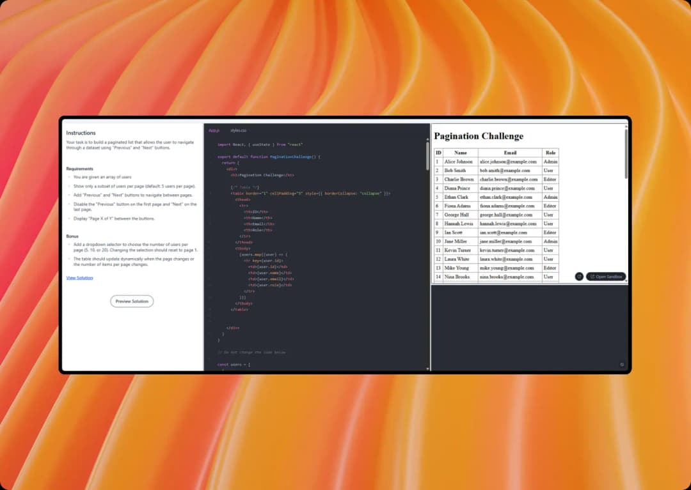Click the empty console area below the preview
The width and height of the screenshot is (691, 490).
pyautogui.click(x=529, y=326)
